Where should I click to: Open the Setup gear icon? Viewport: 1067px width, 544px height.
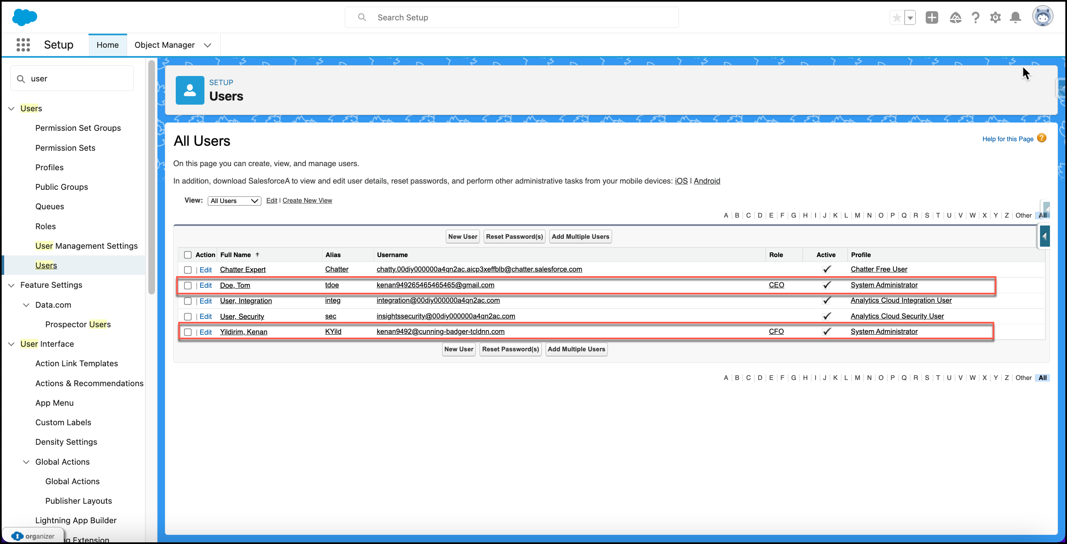(995, 17)
